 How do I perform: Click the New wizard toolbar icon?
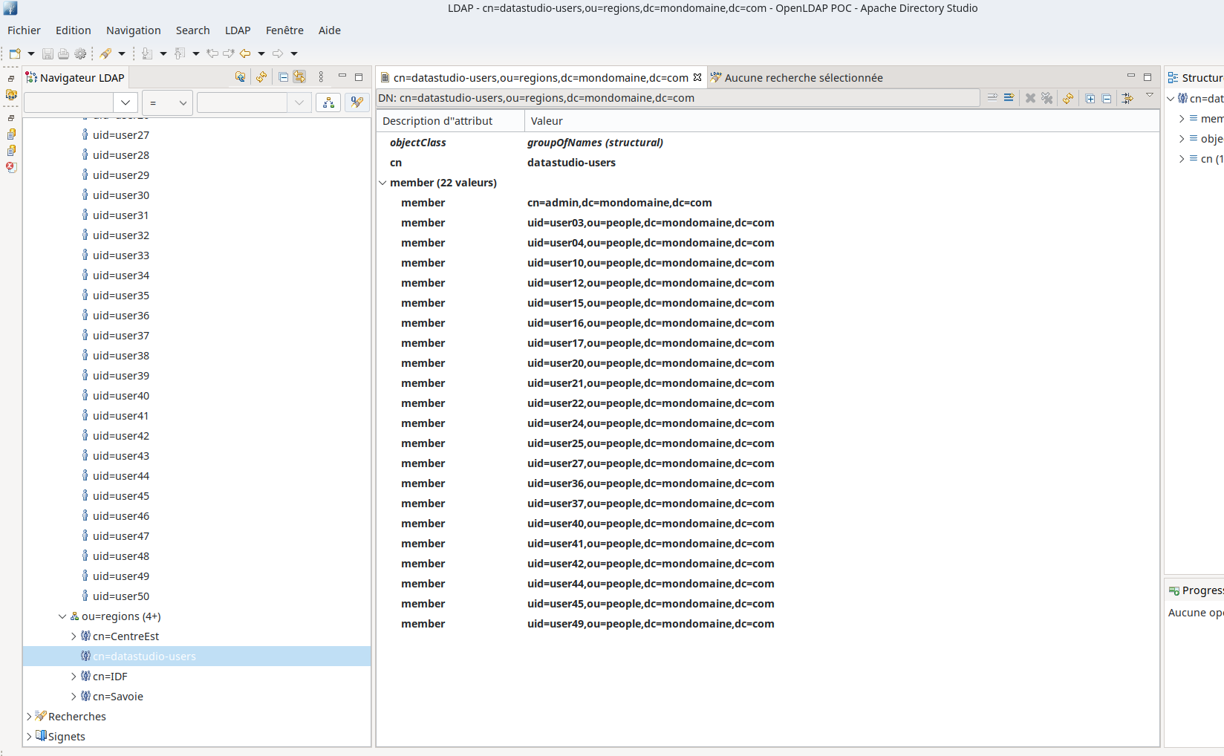tap(15, 53)
